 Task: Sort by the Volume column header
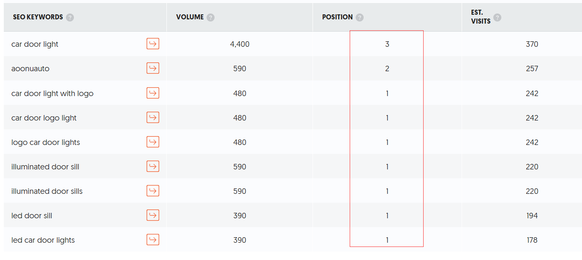point(190,17)
